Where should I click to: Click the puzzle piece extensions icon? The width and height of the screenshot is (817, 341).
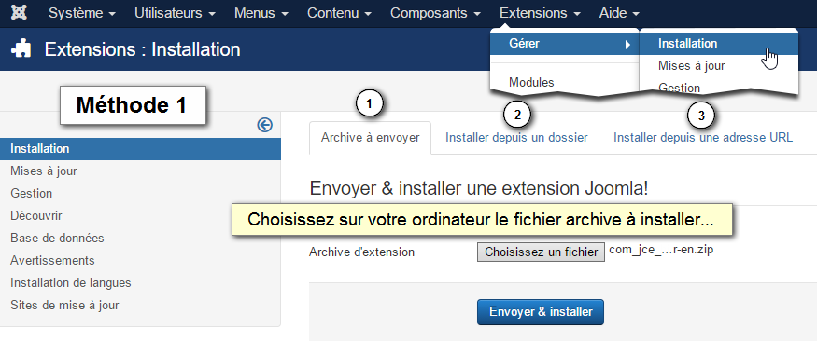[x=21, y=49]
